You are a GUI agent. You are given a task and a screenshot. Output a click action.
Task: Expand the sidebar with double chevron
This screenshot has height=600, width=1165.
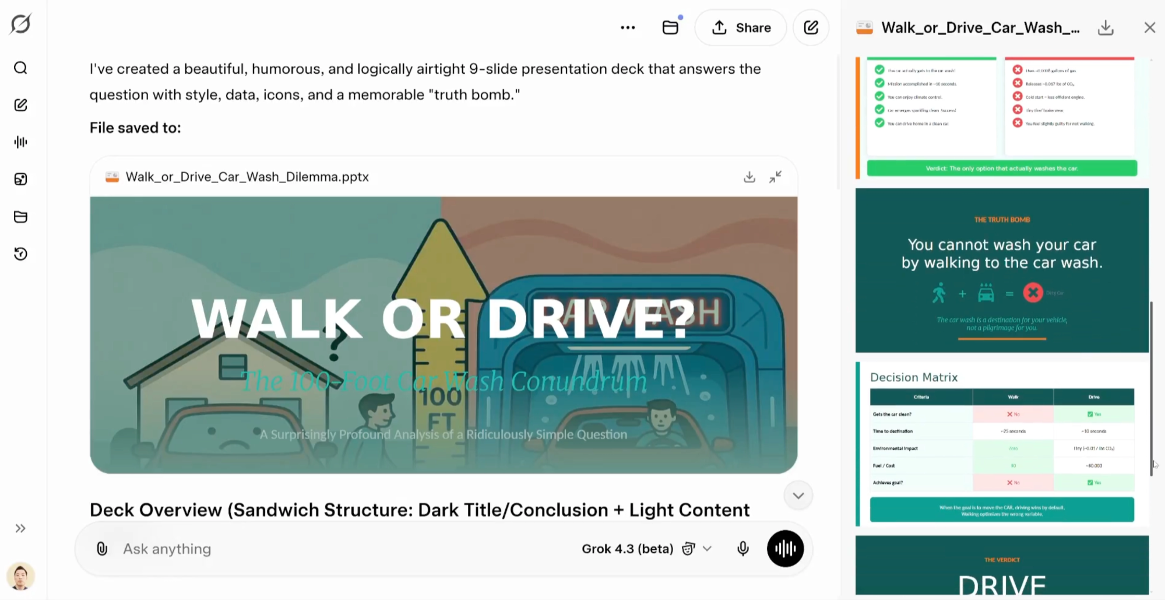coord(21,528)
